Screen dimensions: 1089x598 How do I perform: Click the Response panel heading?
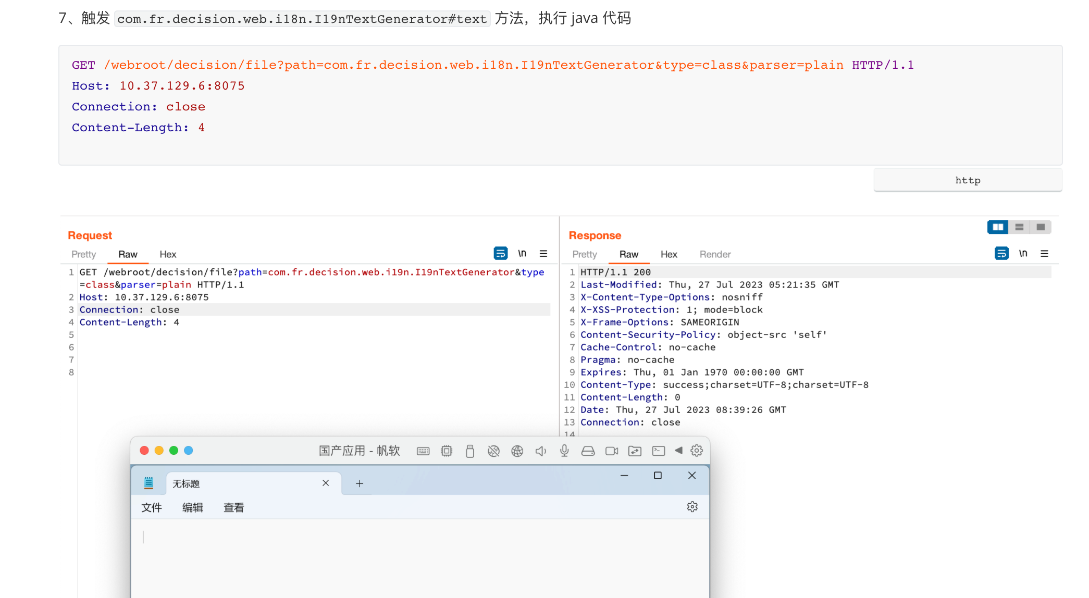click(595, 235)
